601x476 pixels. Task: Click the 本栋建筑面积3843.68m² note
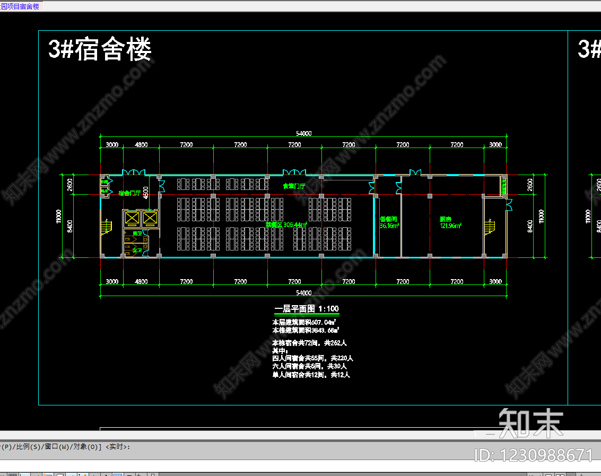pyautogui.click(x=306, y=330)
